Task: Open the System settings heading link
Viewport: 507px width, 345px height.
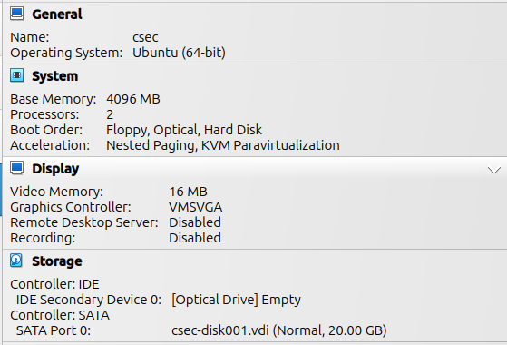Action: 54,76
